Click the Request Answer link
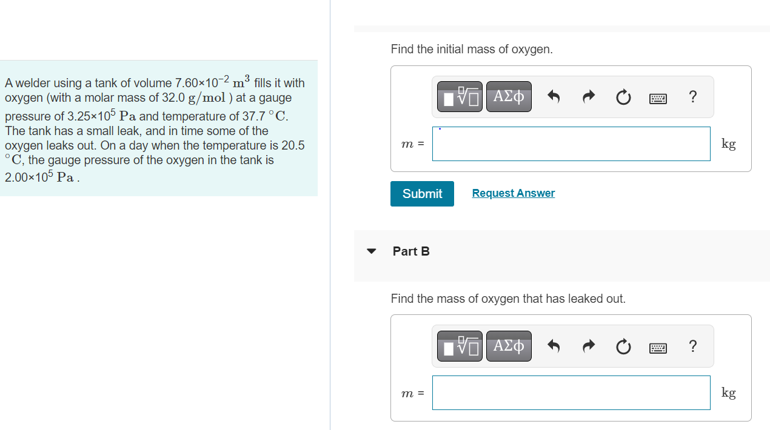The image size is (770, 430). coord(514,193)
